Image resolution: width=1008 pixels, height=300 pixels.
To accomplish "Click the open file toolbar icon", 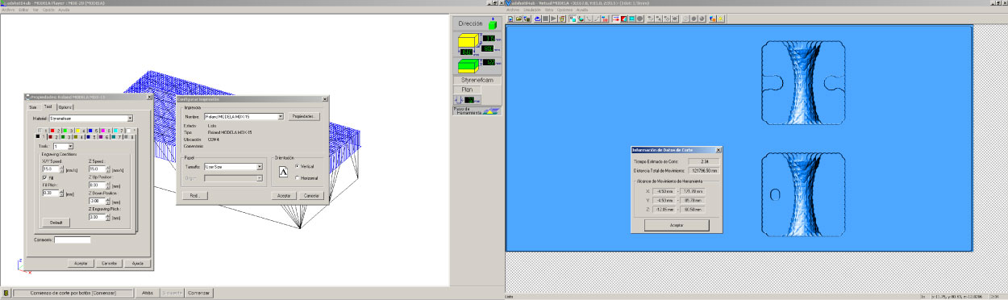I will pos(519,18).
